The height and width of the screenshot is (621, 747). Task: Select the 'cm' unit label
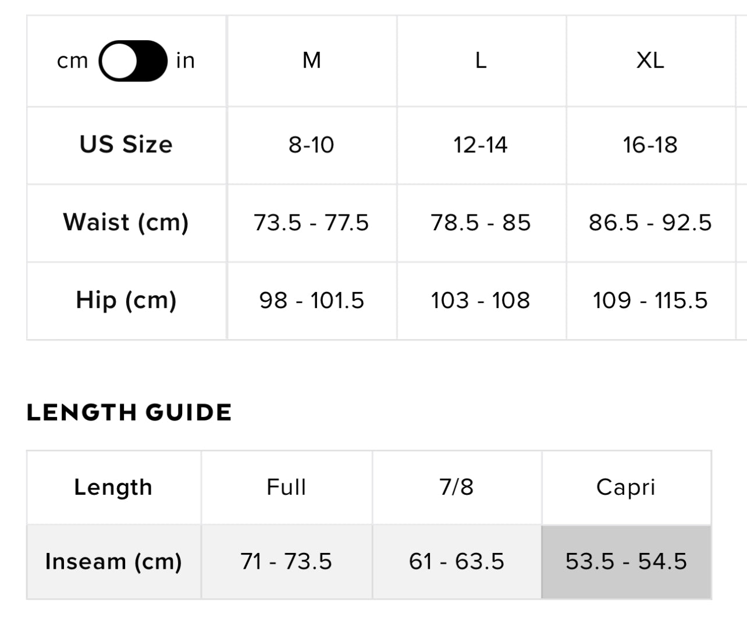pyautogui.click(x=73, y=61)
